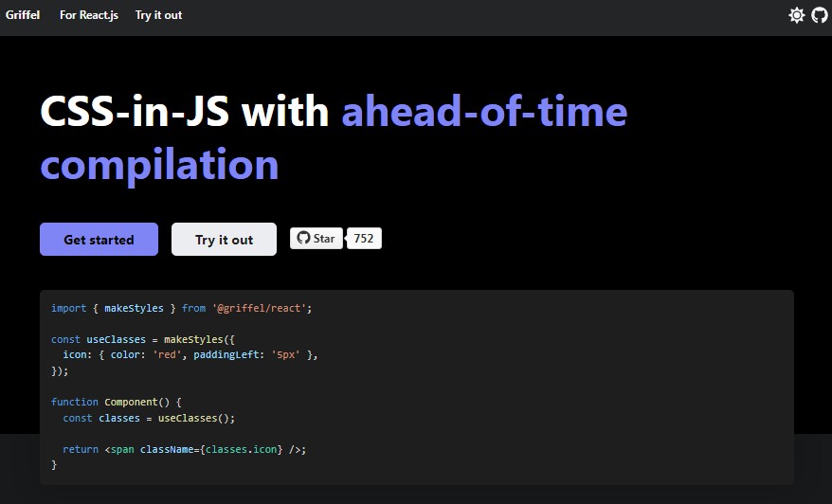Open the 752 stargazers count
Image resolution: width=832 pixels, height=504 pixels.
point(364,238)
